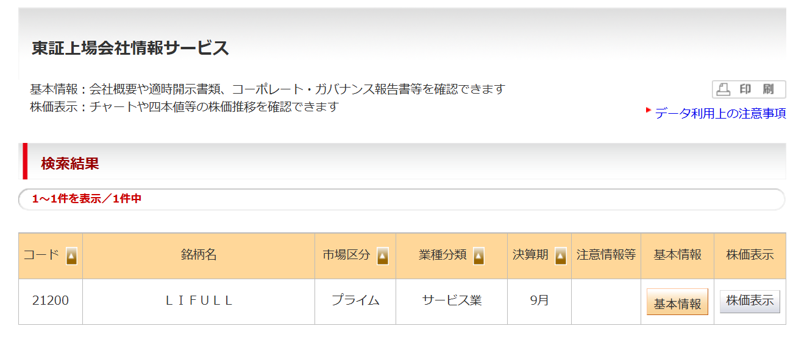Sort by 決算期 using its arrow icon
This screenshot has height=340, width=807.
561,256
